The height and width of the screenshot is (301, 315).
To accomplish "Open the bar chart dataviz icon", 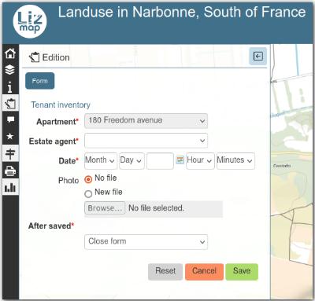I will (x=10, y=187).
